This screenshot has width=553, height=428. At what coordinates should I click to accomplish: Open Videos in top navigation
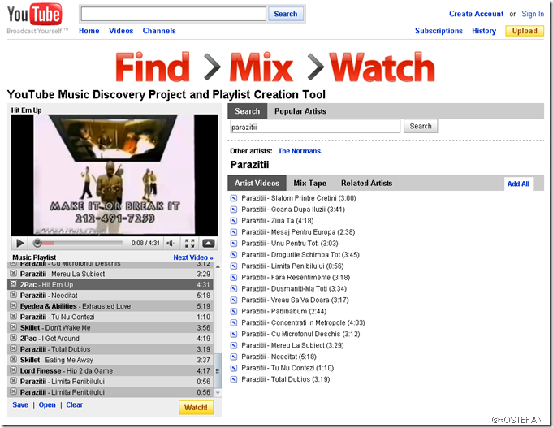(121, 31)
